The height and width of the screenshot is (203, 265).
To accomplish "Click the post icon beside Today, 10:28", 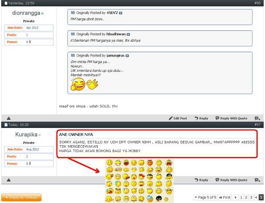I will click(x=6, y=125).
